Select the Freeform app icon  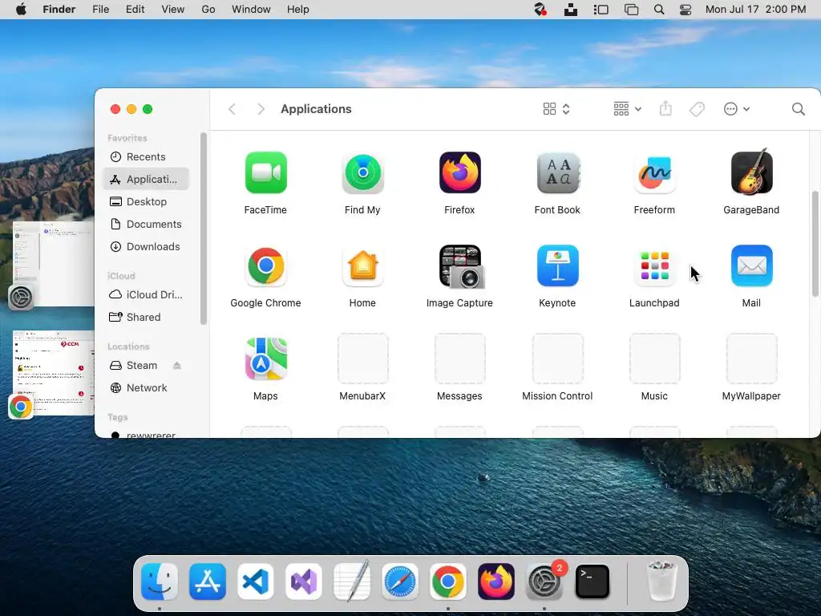(654, 173)
